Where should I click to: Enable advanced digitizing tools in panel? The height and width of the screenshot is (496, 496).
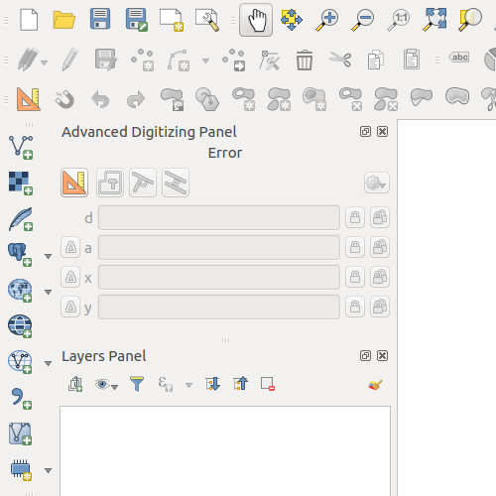[x=74, y=183]
